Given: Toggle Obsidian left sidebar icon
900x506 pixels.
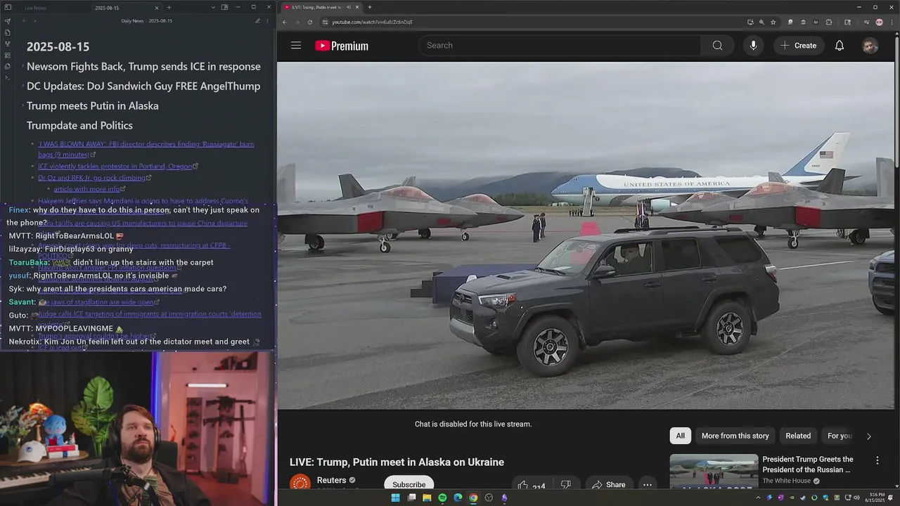Looking at the screenshot, I should pyautogui.click(x=7, y=7).
